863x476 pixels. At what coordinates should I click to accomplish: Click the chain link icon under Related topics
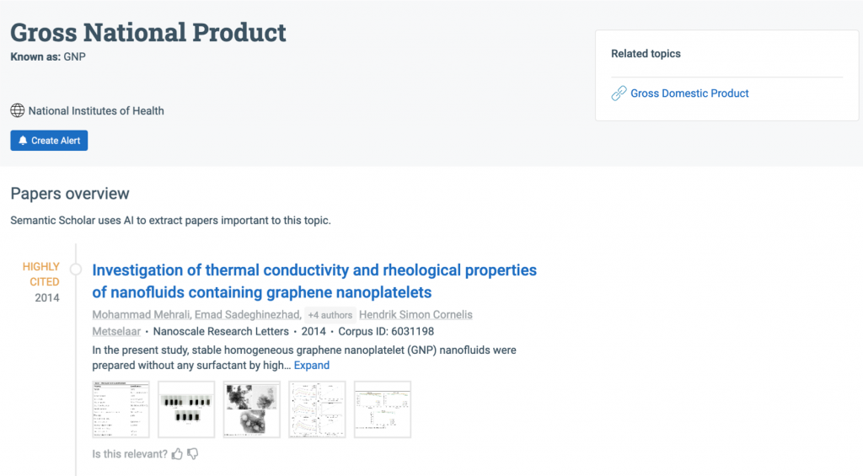pyautogui.click(x=619, y=94)
